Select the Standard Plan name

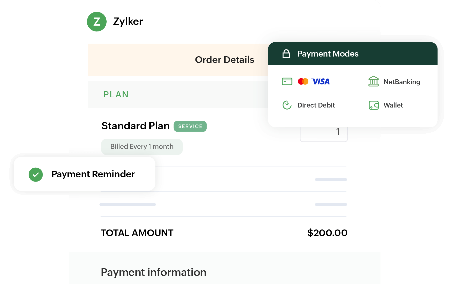tap(135, 126)
